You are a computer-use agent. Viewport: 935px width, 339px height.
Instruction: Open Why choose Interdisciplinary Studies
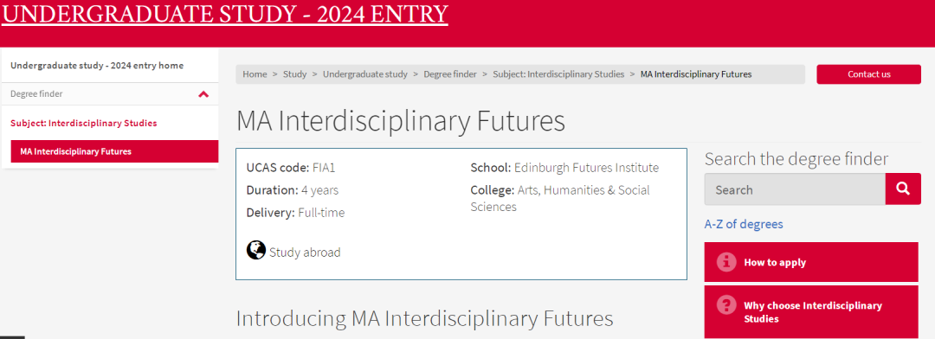pyautogui.click(x=811, y=311)
